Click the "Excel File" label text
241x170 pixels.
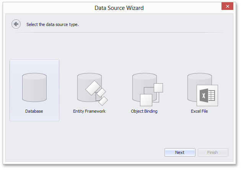click(199, 111)
